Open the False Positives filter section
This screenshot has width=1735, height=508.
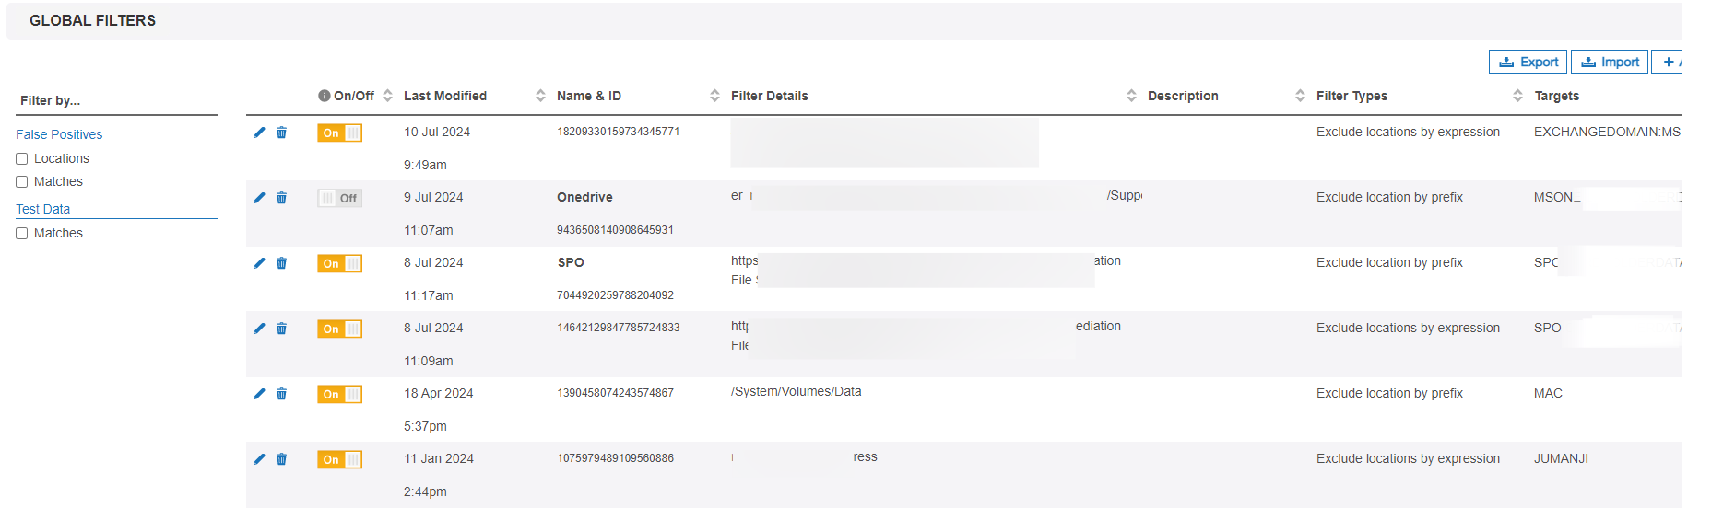click(x=59, y=134)
